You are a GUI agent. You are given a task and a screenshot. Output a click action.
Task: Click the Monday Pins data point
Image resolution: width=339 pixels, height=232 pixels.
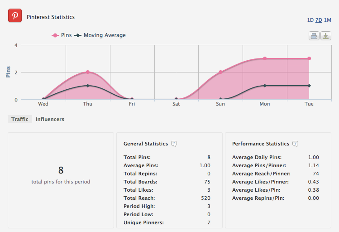coord(265,58)
